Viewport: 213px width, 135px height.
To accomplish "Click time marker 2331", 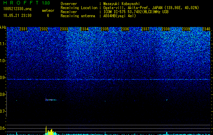I will (x=23, y=29).
